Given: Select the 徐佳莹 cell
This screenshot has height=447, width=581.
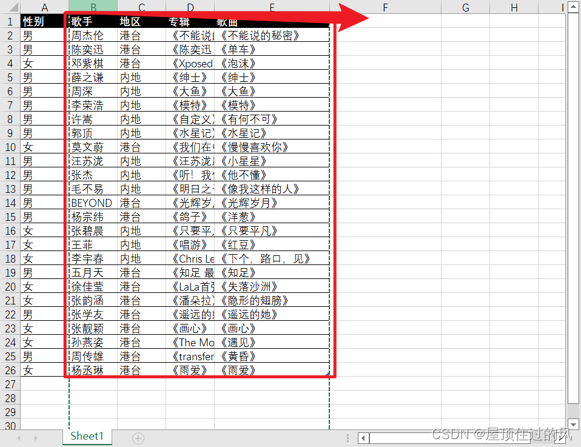Looking at the screenshot, I should coord(93,286).
